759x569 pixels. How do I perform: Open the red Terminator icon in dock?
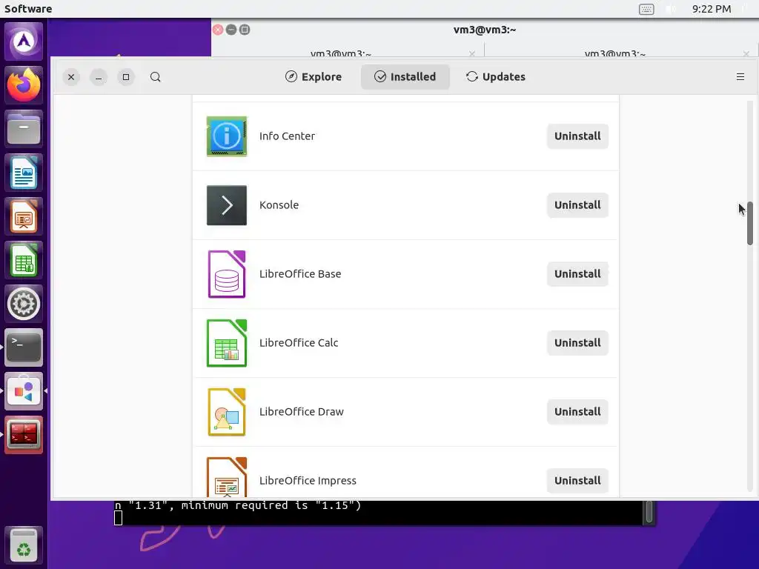(24, 434)
